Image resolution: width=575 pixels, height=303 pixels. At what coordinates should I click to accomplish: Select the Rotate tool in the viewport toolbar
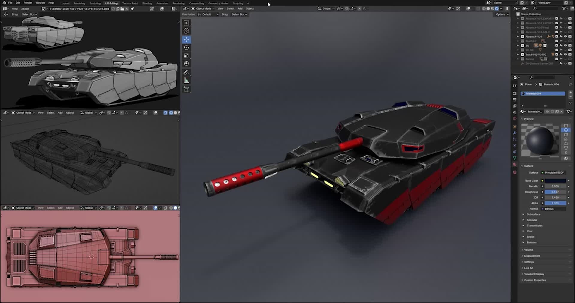(x=187, y=47)
